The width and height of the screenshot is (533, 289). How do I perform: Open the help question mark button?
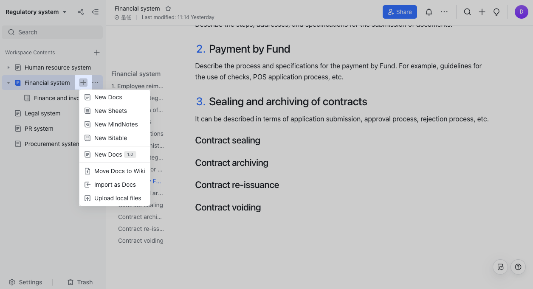click(518, 267)
